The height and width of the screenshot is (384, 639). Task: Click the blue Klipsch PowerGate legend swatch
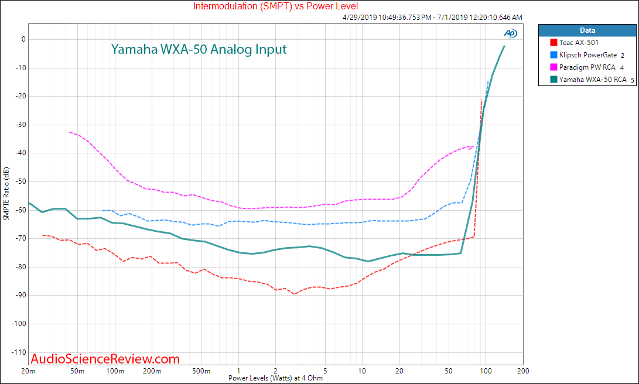point(553,55)
